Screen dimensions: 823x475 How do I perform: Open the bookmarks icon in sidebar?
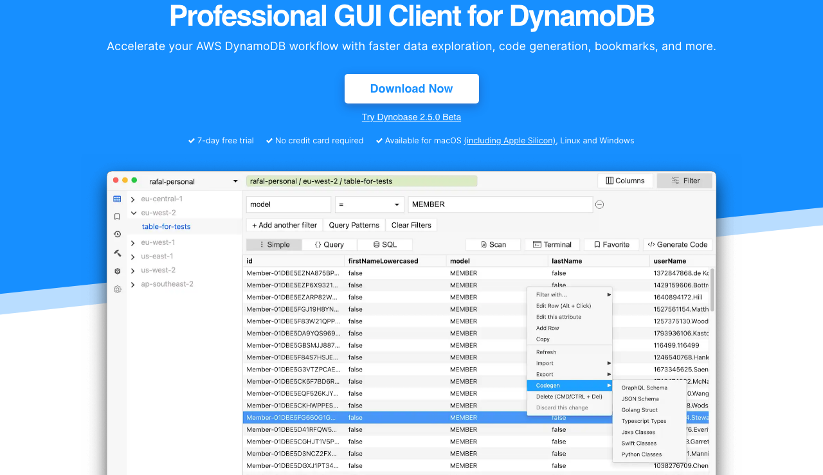[117, 217]
